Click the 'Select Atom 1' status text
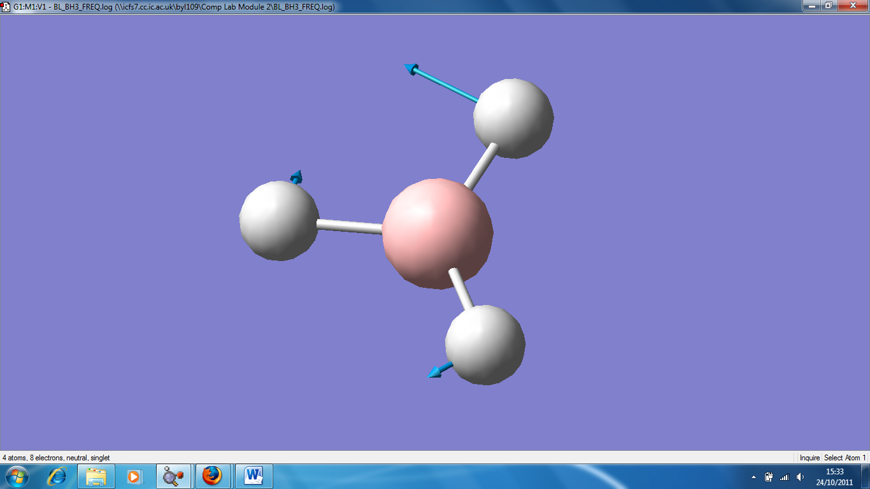 [x=845, y=458]
